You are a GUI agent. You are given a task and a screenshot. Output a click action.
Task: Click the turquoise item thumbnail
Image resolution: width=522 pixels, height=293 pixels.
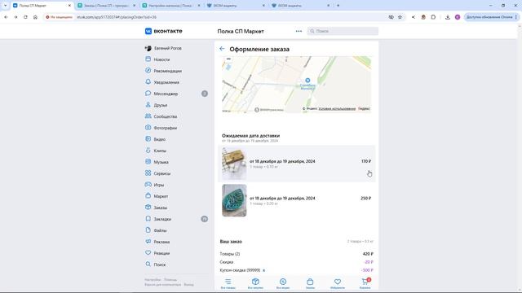234,200
